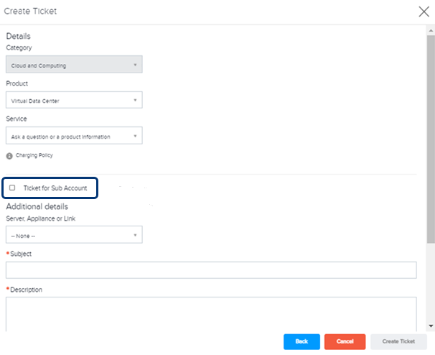Viewport: 435px width, 355px height.
Task: Click the red Cancel button
Action: coord(345,341)
